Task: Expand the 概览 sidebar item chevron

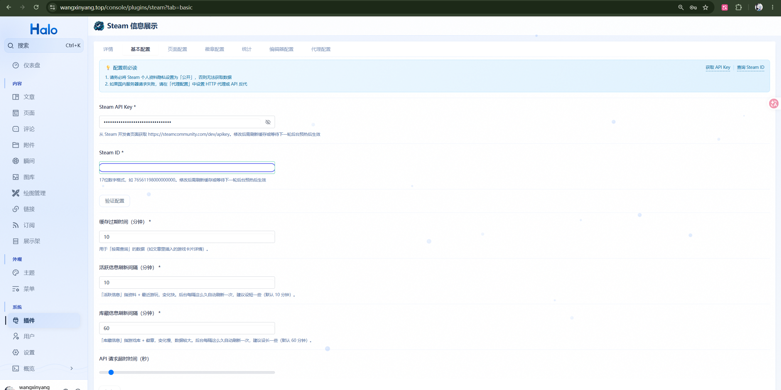Action: point(72,368)
